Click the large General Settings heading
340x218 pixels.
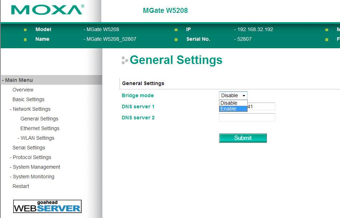point(176,60)
